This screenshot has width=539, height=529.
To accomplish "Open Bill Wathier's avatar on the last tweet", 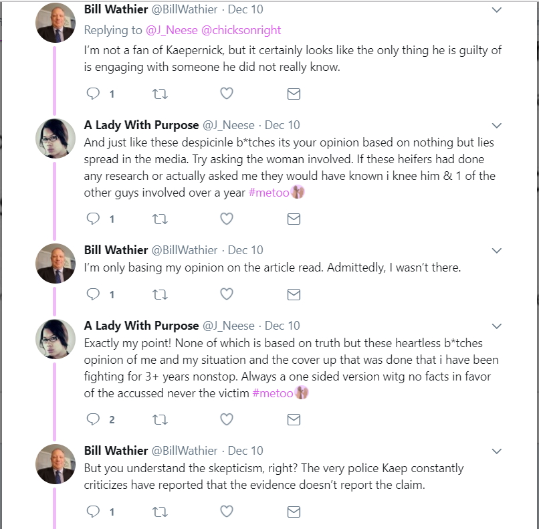I will (x=56, y=464).
